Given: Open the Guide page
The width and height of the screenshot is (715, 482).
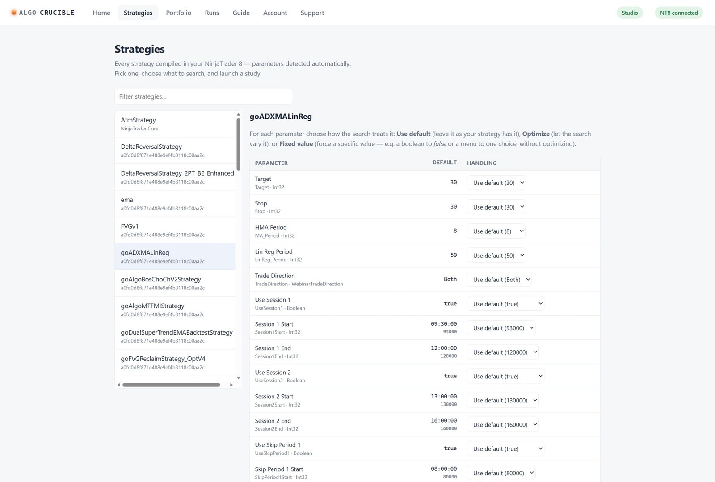Looking at the screenshot, I should click(x=241, y=13).
